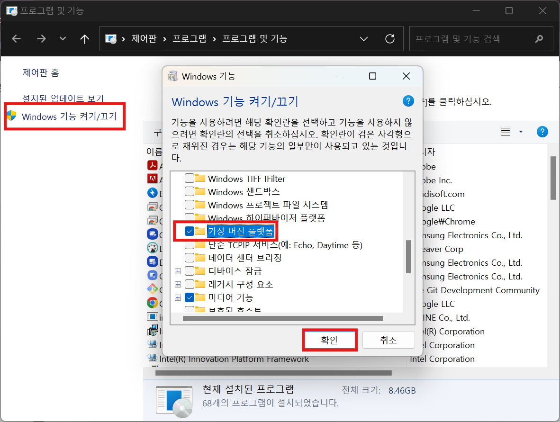Click the Chrome icon in program list
The height and width of the screenshot is (422, 560).
point(153,303)
